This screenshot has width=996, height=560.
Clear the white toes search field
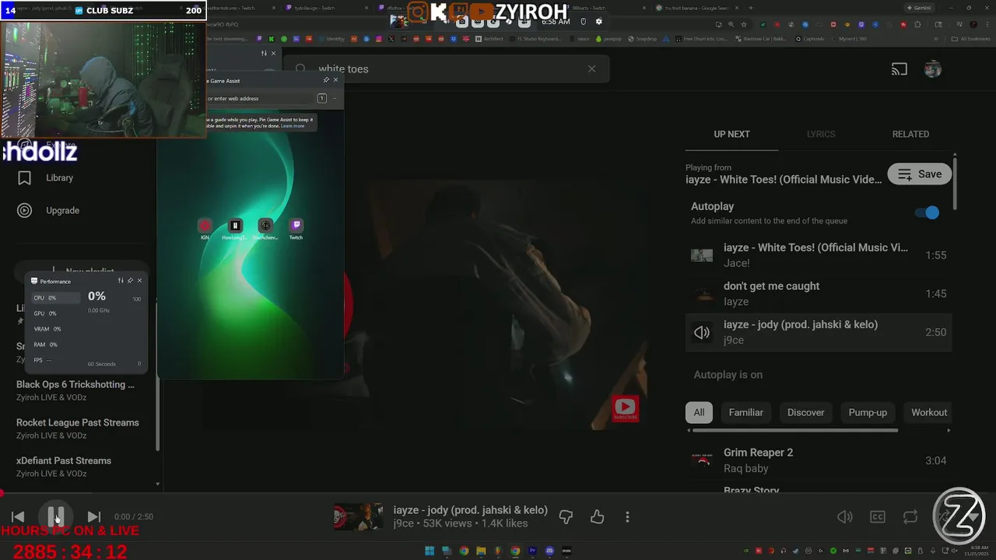point(591,68)
